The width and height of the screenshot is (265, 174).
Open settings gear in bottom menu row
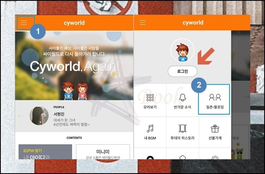(215, 158)
